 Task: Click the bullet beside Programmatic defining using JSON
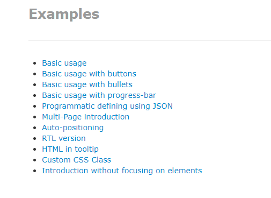[x=35, y=107]
